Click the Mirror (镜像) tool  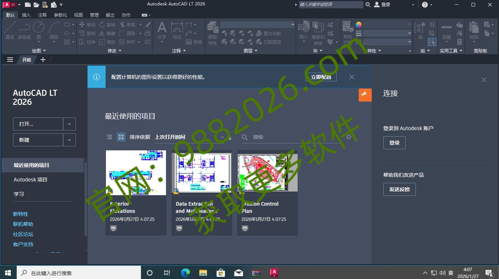coord(107,33)
